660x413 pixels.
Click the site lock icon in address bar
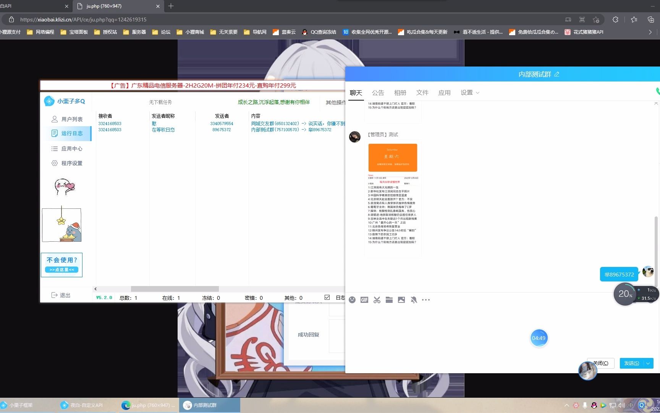coord(11,20)
